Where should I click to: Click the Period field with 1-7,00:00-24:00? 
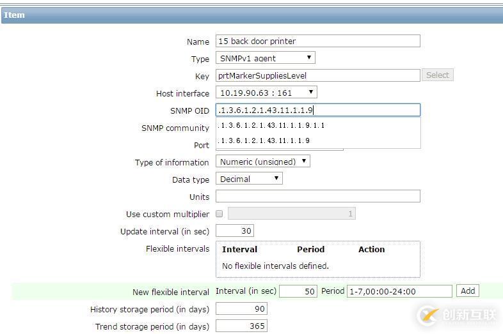pos(399,291)
